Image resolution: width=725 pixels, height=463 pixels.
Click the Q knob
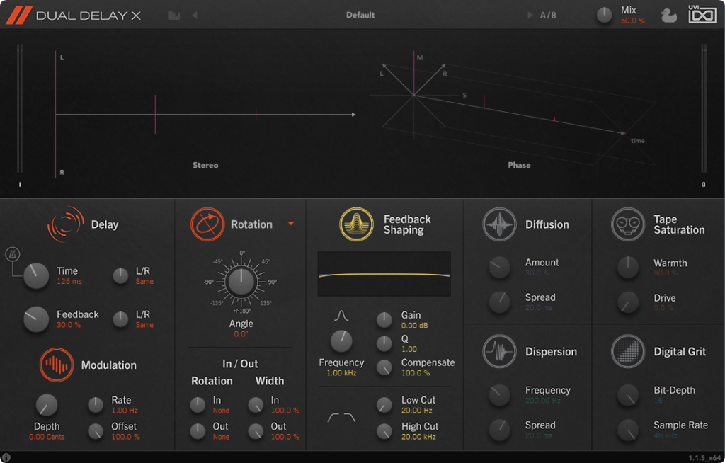tap(384, 343)
